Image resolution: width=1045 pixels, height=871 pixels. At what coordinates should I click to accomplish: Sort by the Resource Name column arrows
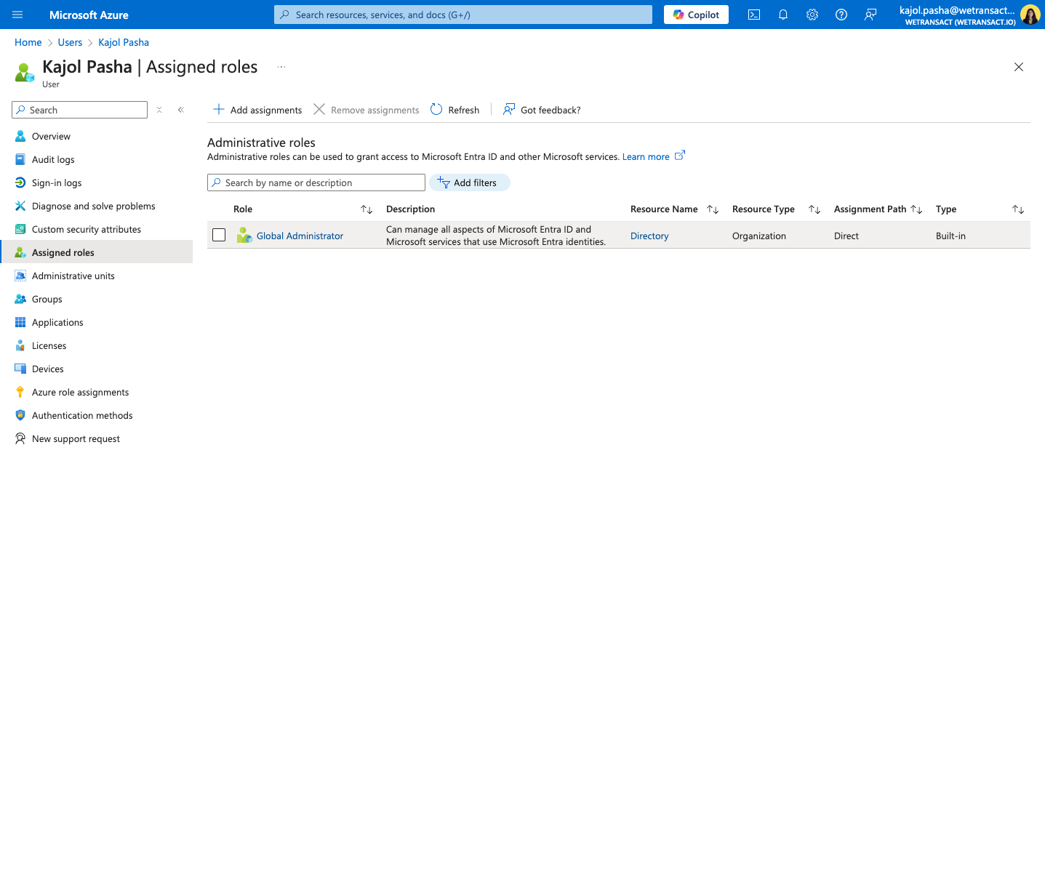713,209
